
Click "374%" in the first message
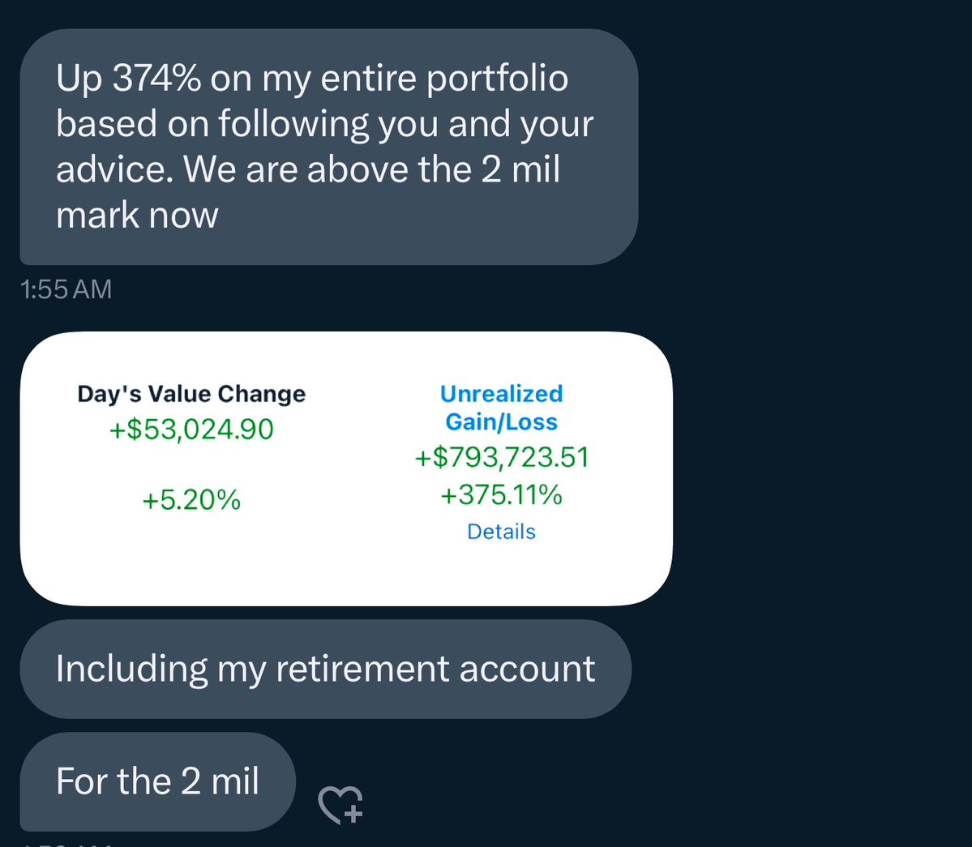(x=156, y=79)
